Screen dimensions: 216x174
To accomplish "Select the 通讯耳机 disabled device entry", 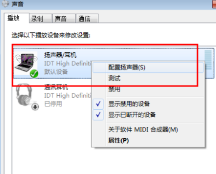I will pyautogui.click(x=53, y=96).
